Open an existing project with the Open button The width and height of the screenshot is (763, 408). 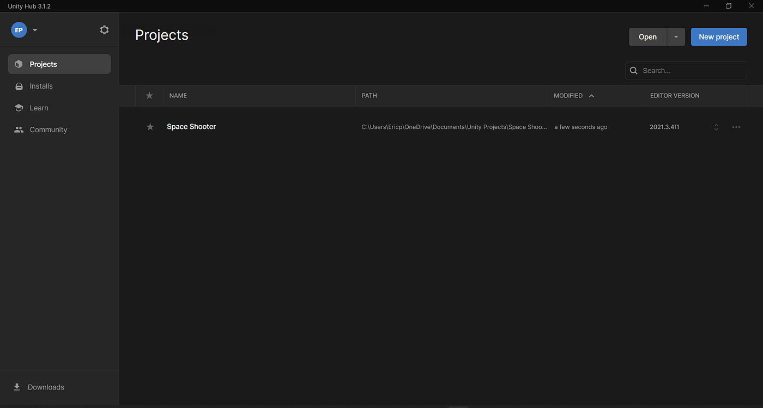click(x=647, y=36)
